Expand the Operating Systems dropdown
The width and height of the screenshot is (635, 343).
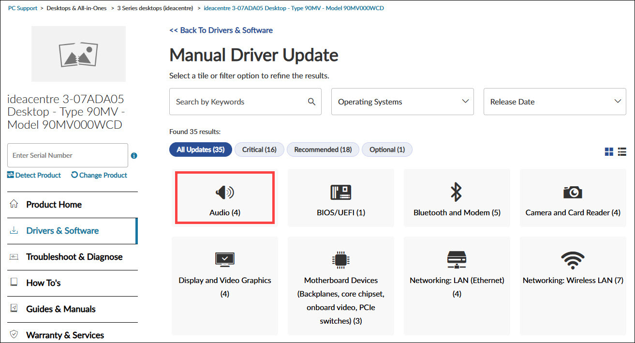pyautogui.click(x=402, y=102)
